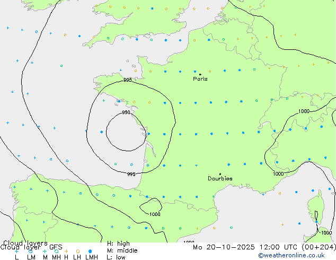The height and width of the screenshot is (260, 336).
Task: Click the black dot marking Paris
Action: [200, 74]
